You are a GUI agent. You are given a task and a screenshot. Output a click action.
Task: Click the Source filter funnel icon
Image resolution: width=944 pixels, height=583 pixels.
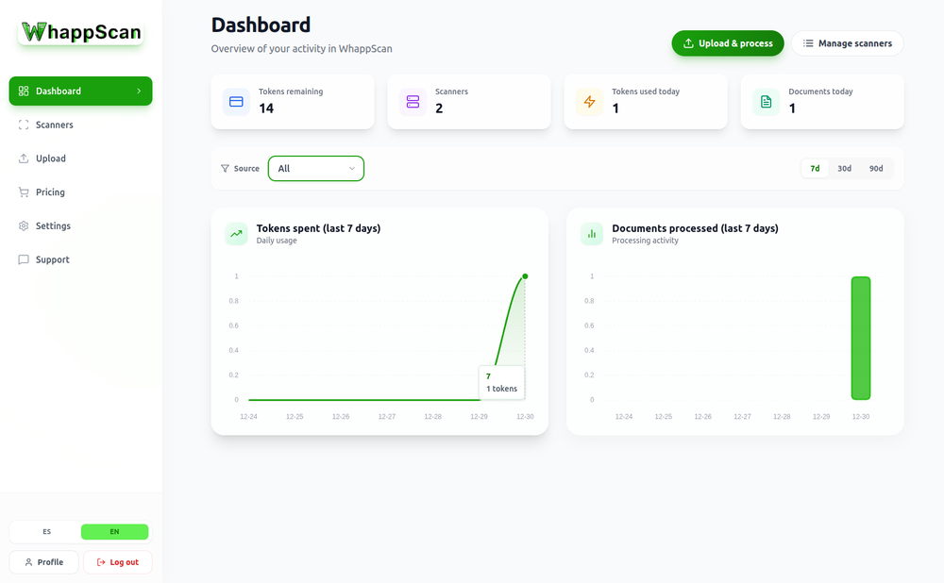pos(225,169)
